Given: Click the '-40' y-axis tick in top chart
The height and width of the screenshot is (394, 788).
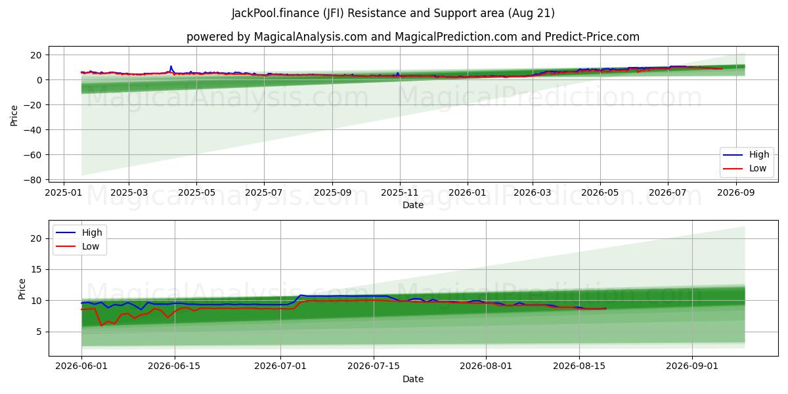Looking at the screenshot, I should pos(34,130).
